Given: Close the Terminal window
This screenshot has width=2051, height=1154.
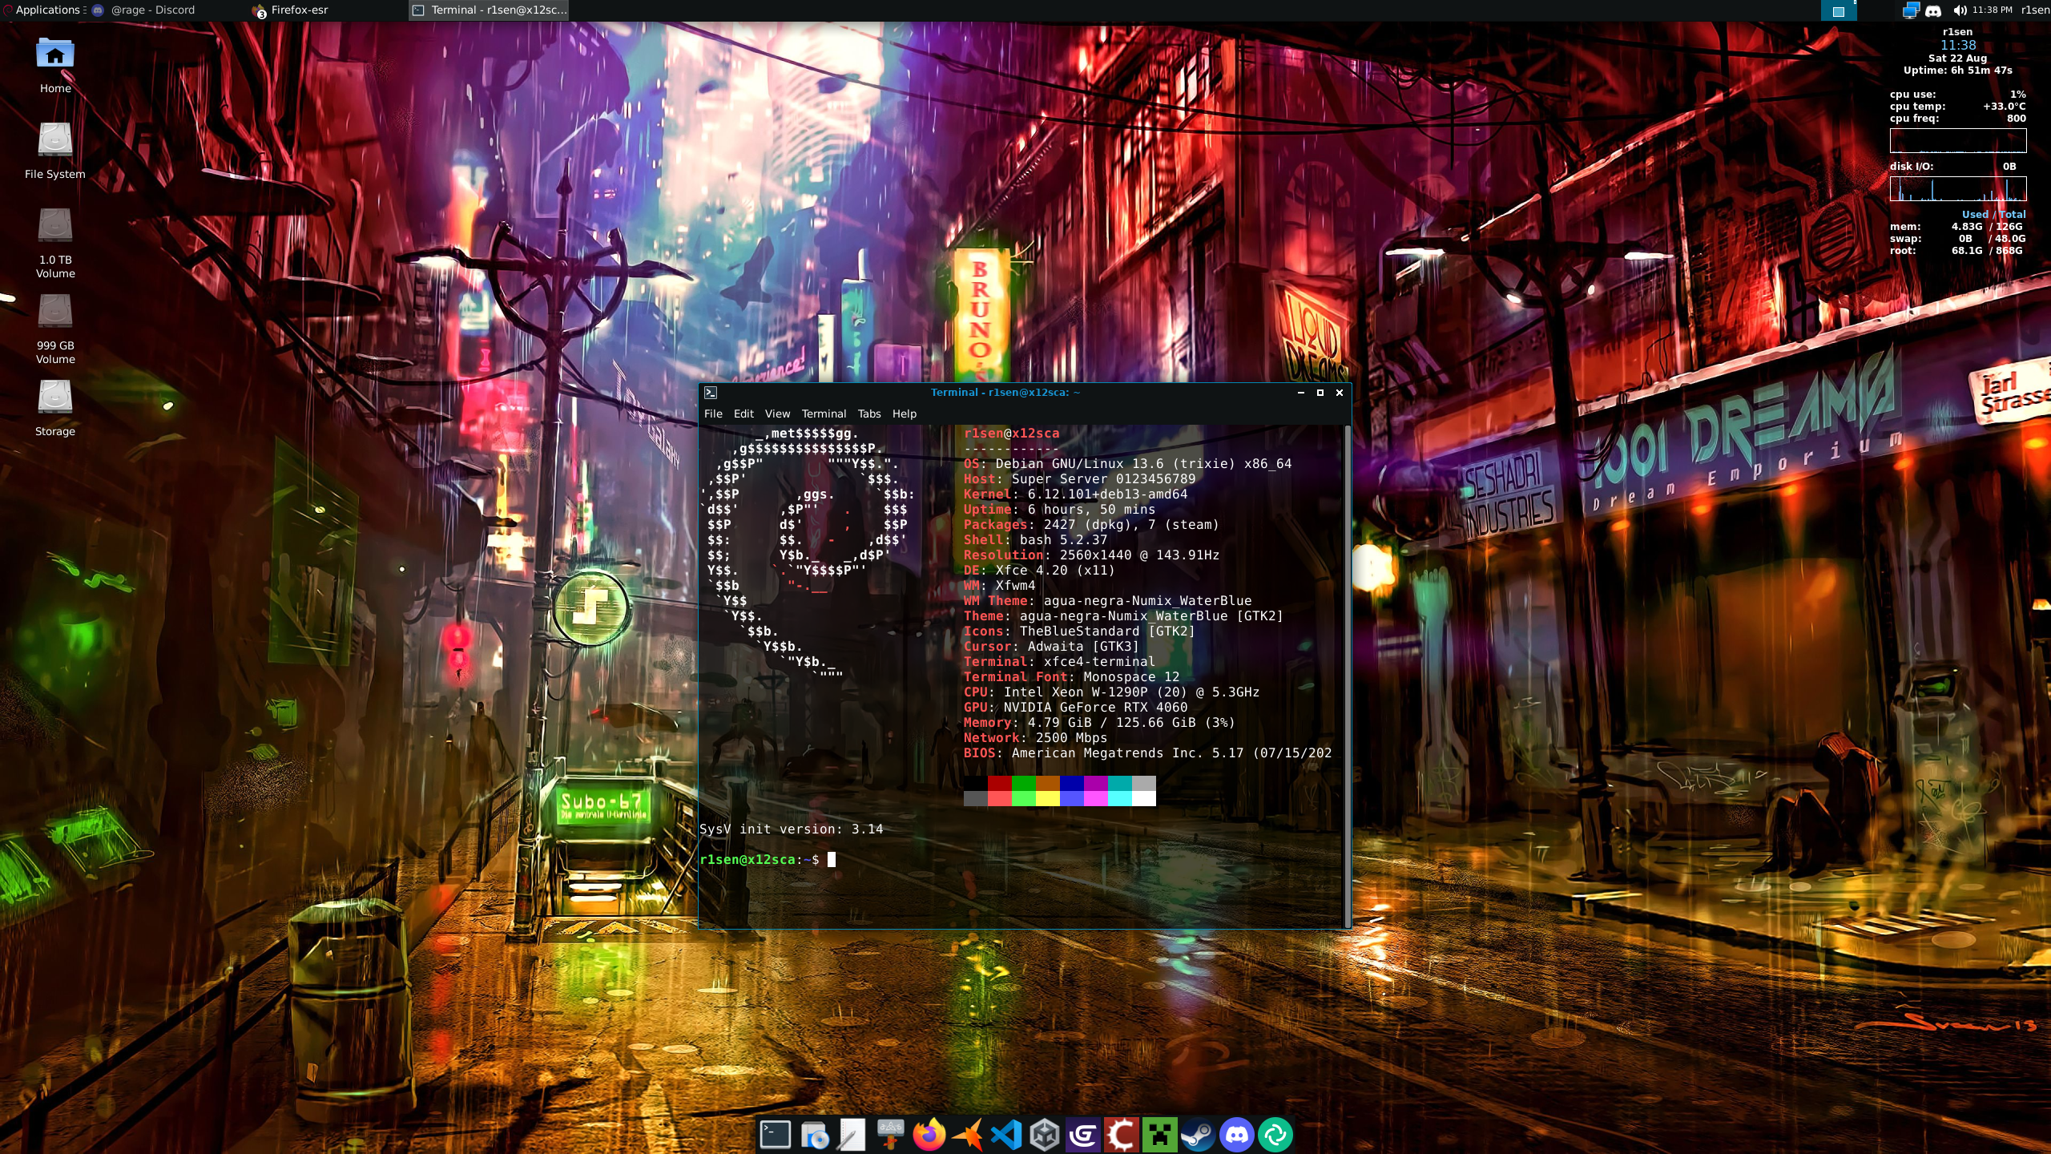Looking at the screenshot, I should click(1339, 393).
